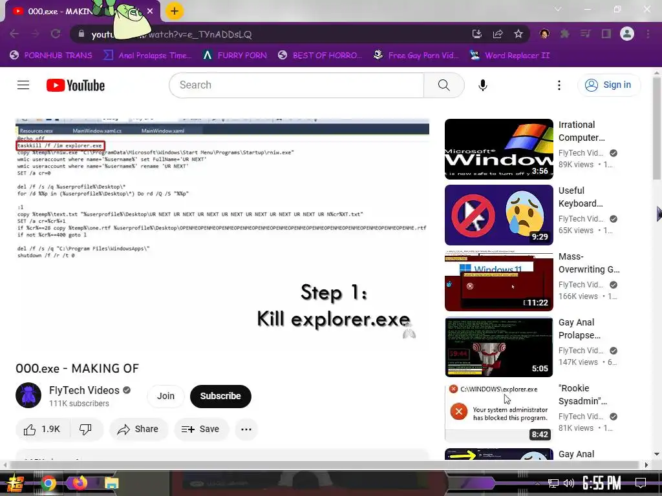Open YouTube settings three-dot menu
Image resolution: width=662 pixels, height=496 pixels.
click(559, 85)
